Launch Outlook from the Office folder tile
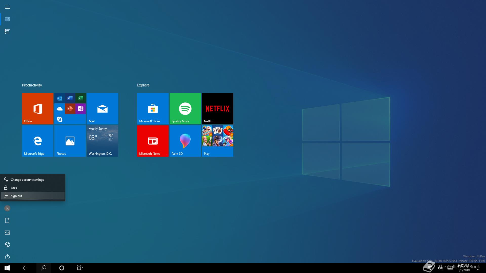486x273 pixels. pyautogui.click(x=59, y=98)
